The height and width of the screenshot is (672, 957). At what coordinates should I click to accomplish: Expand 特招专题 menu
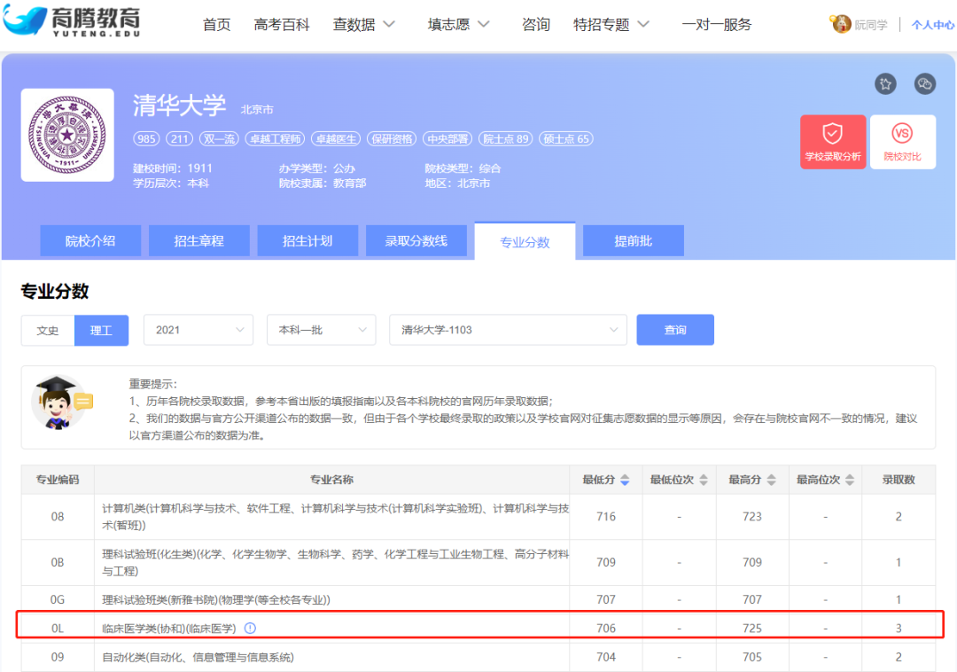pyautogui.click(x=611, y=25)
